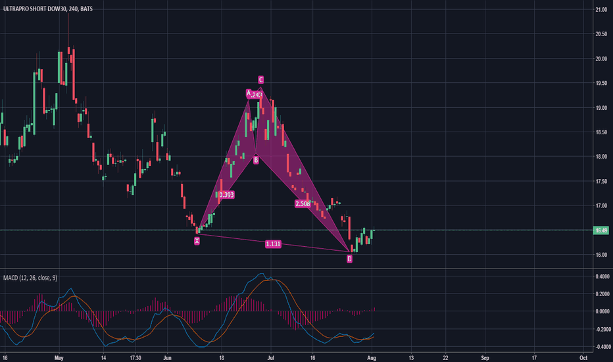Click the 1.131 ratio label
This screenshot has width=613, height=362.
click(273, 244)
